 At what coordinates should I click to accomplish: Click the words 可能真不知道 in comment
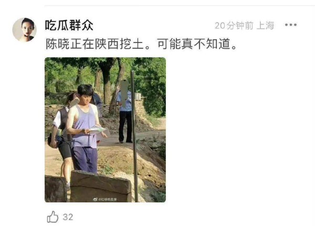point(194,44)
